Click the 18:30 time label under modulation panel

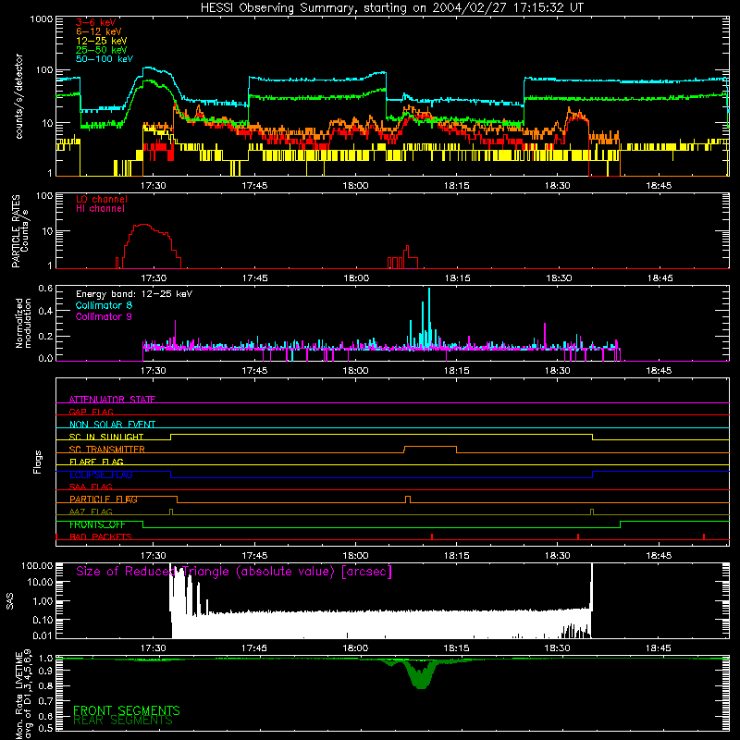point(558,371)
